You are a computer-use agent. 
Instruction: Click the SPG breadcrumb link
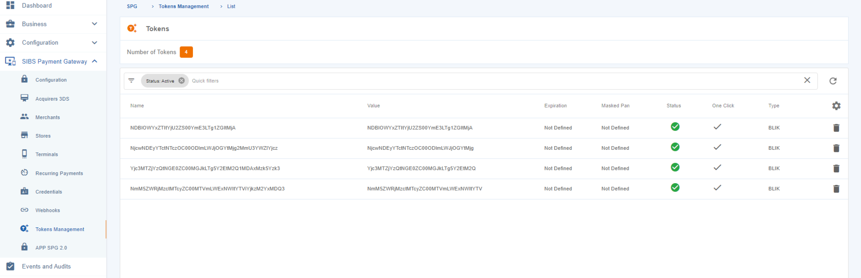coord(132,6)
